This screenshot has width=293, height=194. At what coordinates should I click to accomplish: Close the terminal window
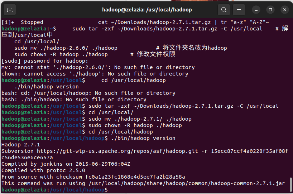click(285, 10)
